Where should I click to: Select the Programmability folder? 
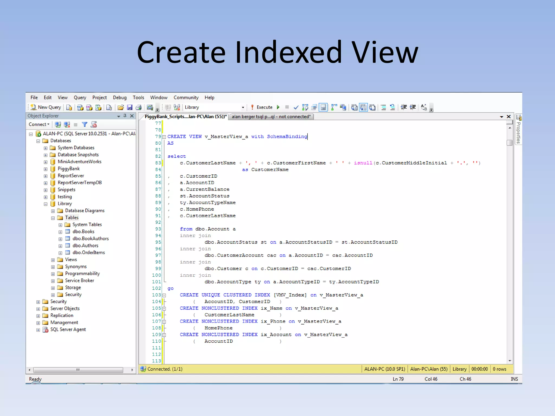click(82, 274)
